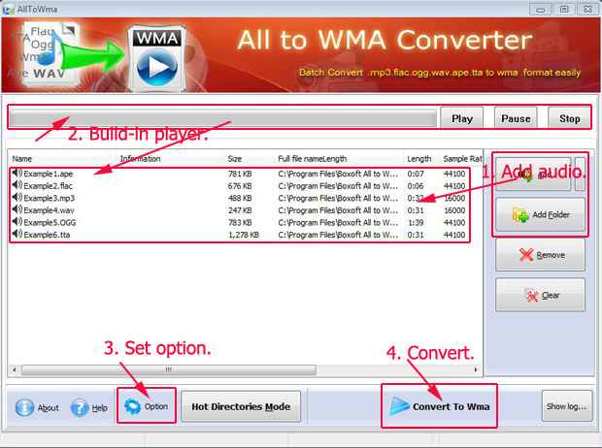
Task: Click the 781 KB size value
Action: pyautogui.click(x=240, y=174)
